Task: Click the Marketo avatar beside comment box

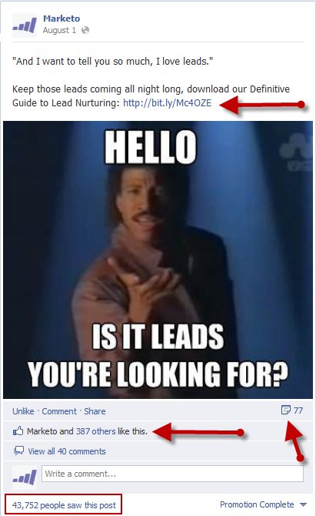Action: pos(25,477)
